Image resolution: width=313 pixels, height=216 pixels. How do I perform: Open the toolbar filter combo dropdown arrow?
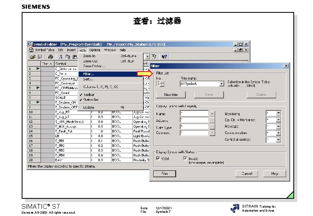(x=148, y=57)
